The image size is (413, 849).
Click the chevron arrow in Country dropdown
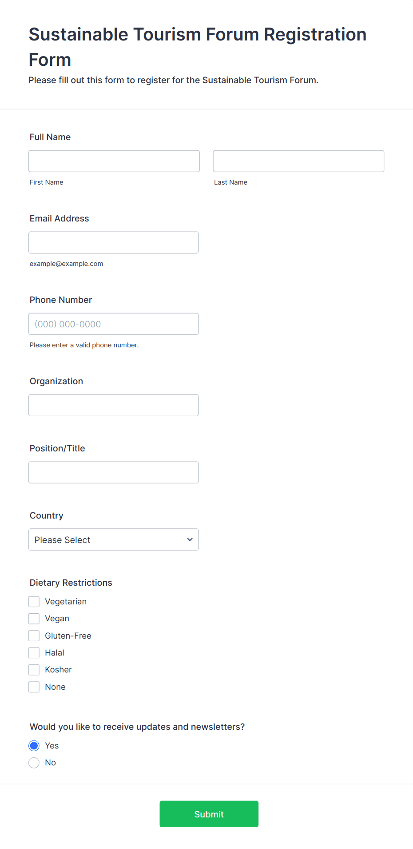[x=190, y=539]
